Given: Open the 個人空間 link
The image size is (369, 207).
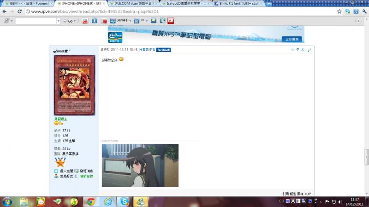Looking at the screenshot, I should (x=66, y=171).
